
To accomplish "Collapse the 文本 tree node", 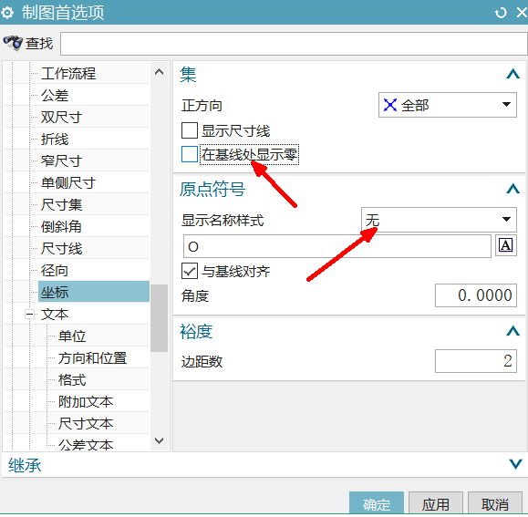I will pyautogui.click(x=29, y=315).
